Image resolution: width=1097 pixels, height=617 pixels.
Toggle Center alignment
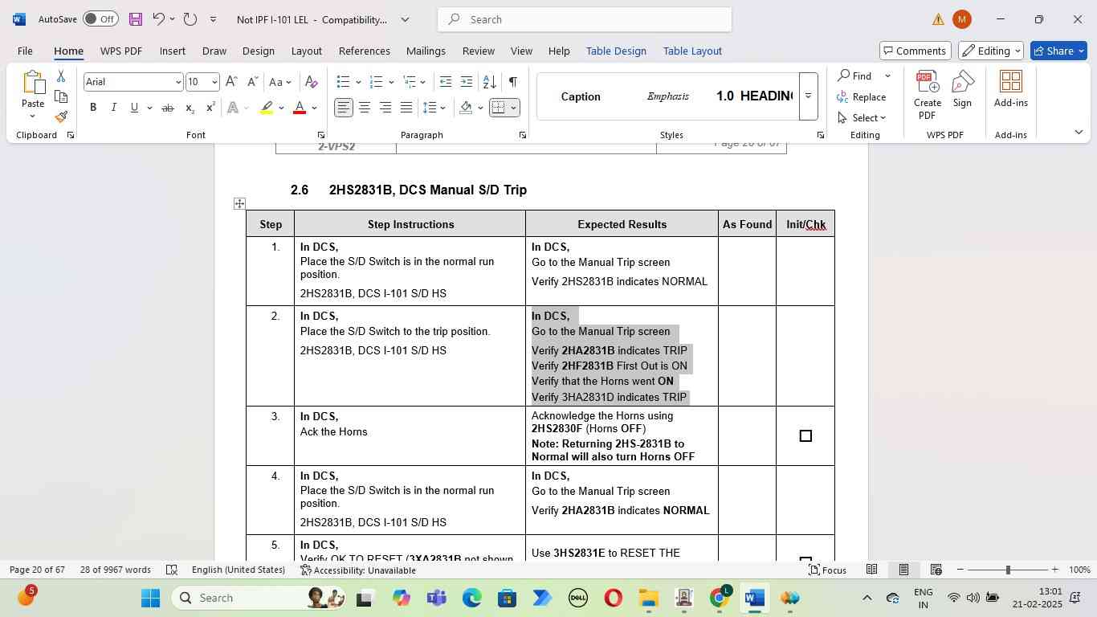(365, 108)
